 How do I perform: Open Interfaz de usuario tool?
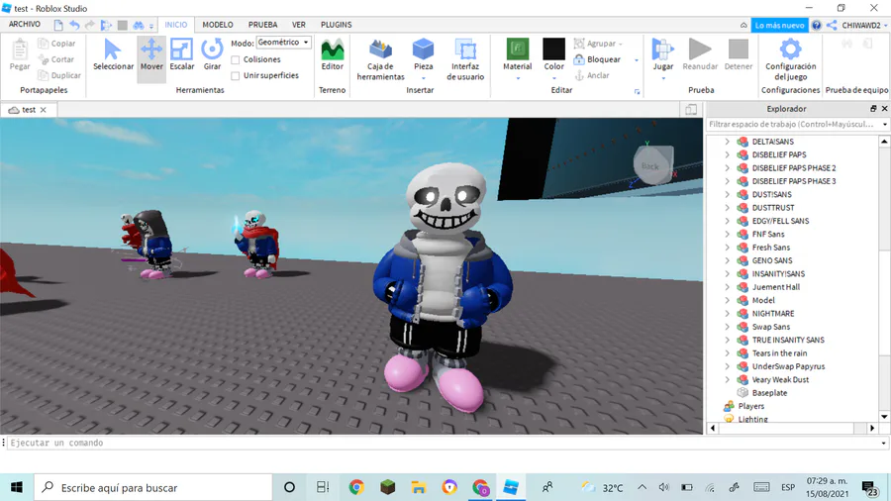click(465, 59)
